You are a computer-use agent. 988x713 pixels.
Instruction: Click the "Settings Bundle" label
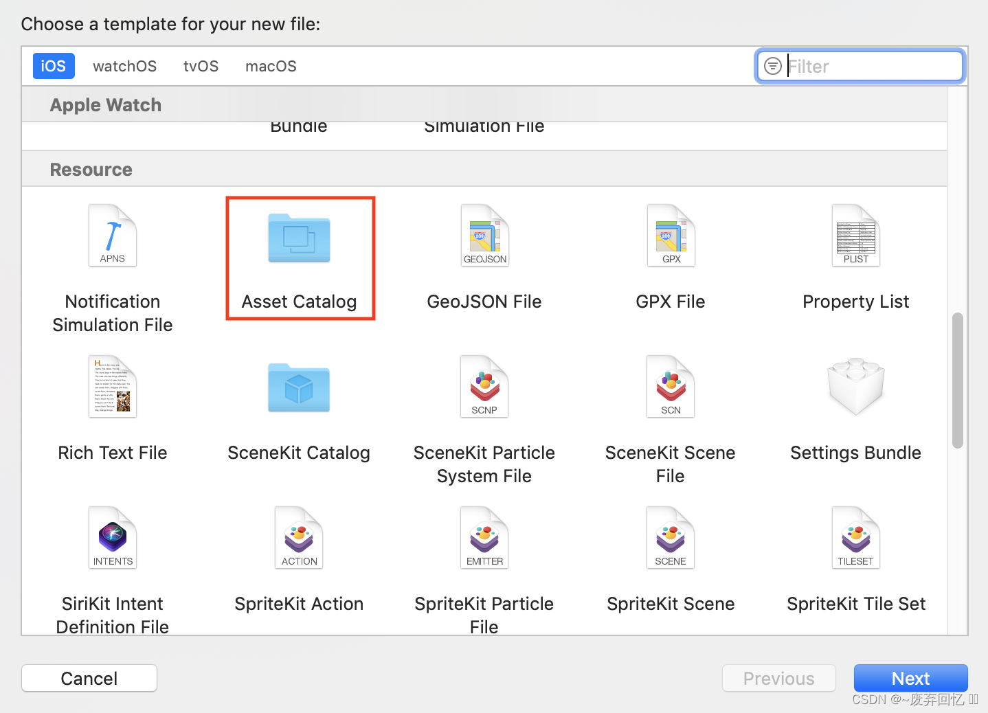(x=855, y=453)
